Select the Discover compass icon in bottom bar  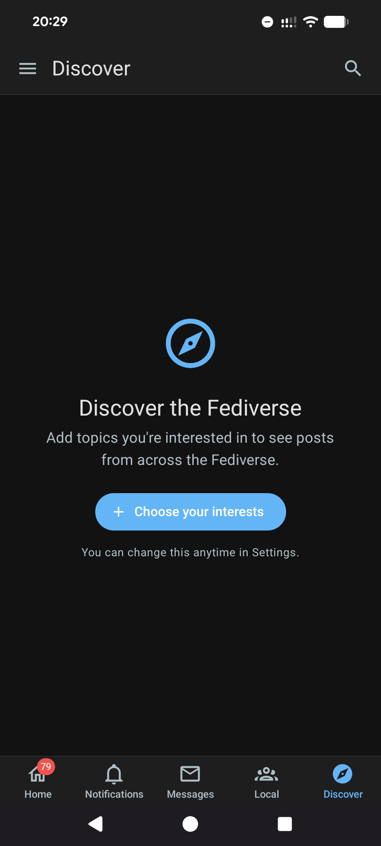[x=343, y=774]
